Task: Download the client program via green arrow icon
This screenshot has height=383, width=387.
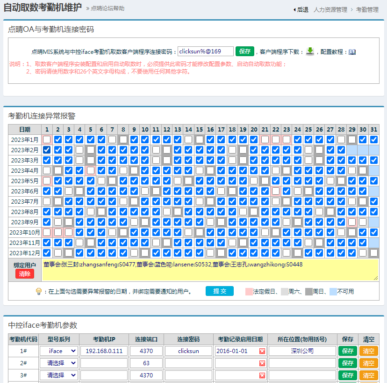Action: pyautogui.click(x=310, y=51)
